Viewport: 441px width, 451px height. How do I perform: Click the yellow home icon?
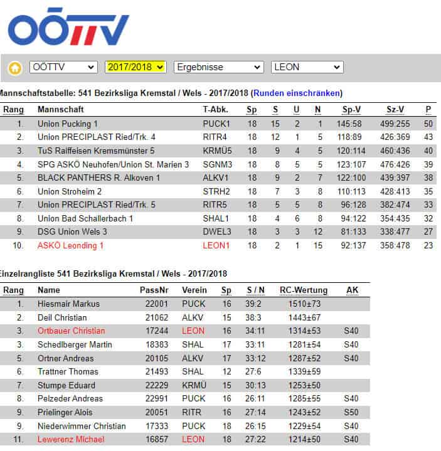coord(15,68)
